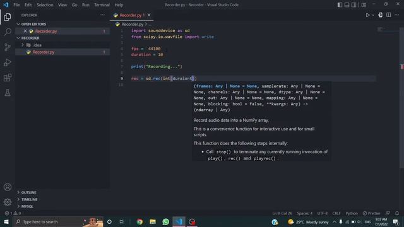
Task: Open the Search view in activity bar
Action: [7, 32]
